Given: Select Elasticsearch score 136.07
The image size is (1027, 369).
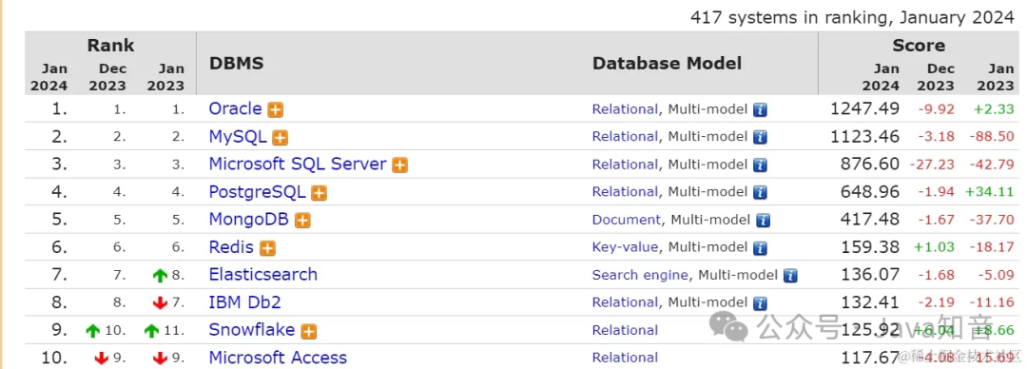Looking at the screenshot, I should click(x=870, y=275).
